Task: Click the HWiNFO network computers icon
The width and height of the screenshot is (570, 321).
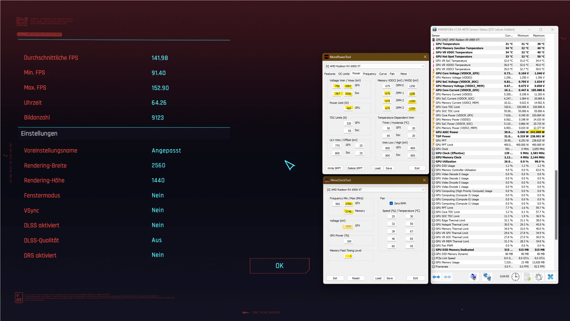Action: tap(487, 277)
